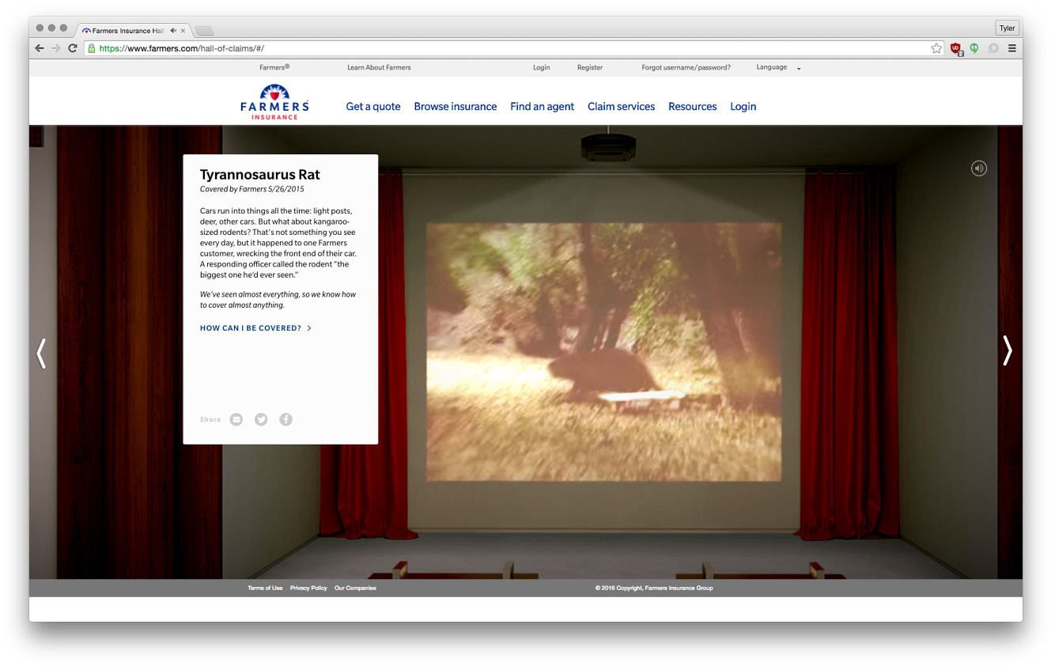The width and height of the screenshot is (1051, 666).
Task: Click the browser forward arrow
Action: tap(56, 48)
